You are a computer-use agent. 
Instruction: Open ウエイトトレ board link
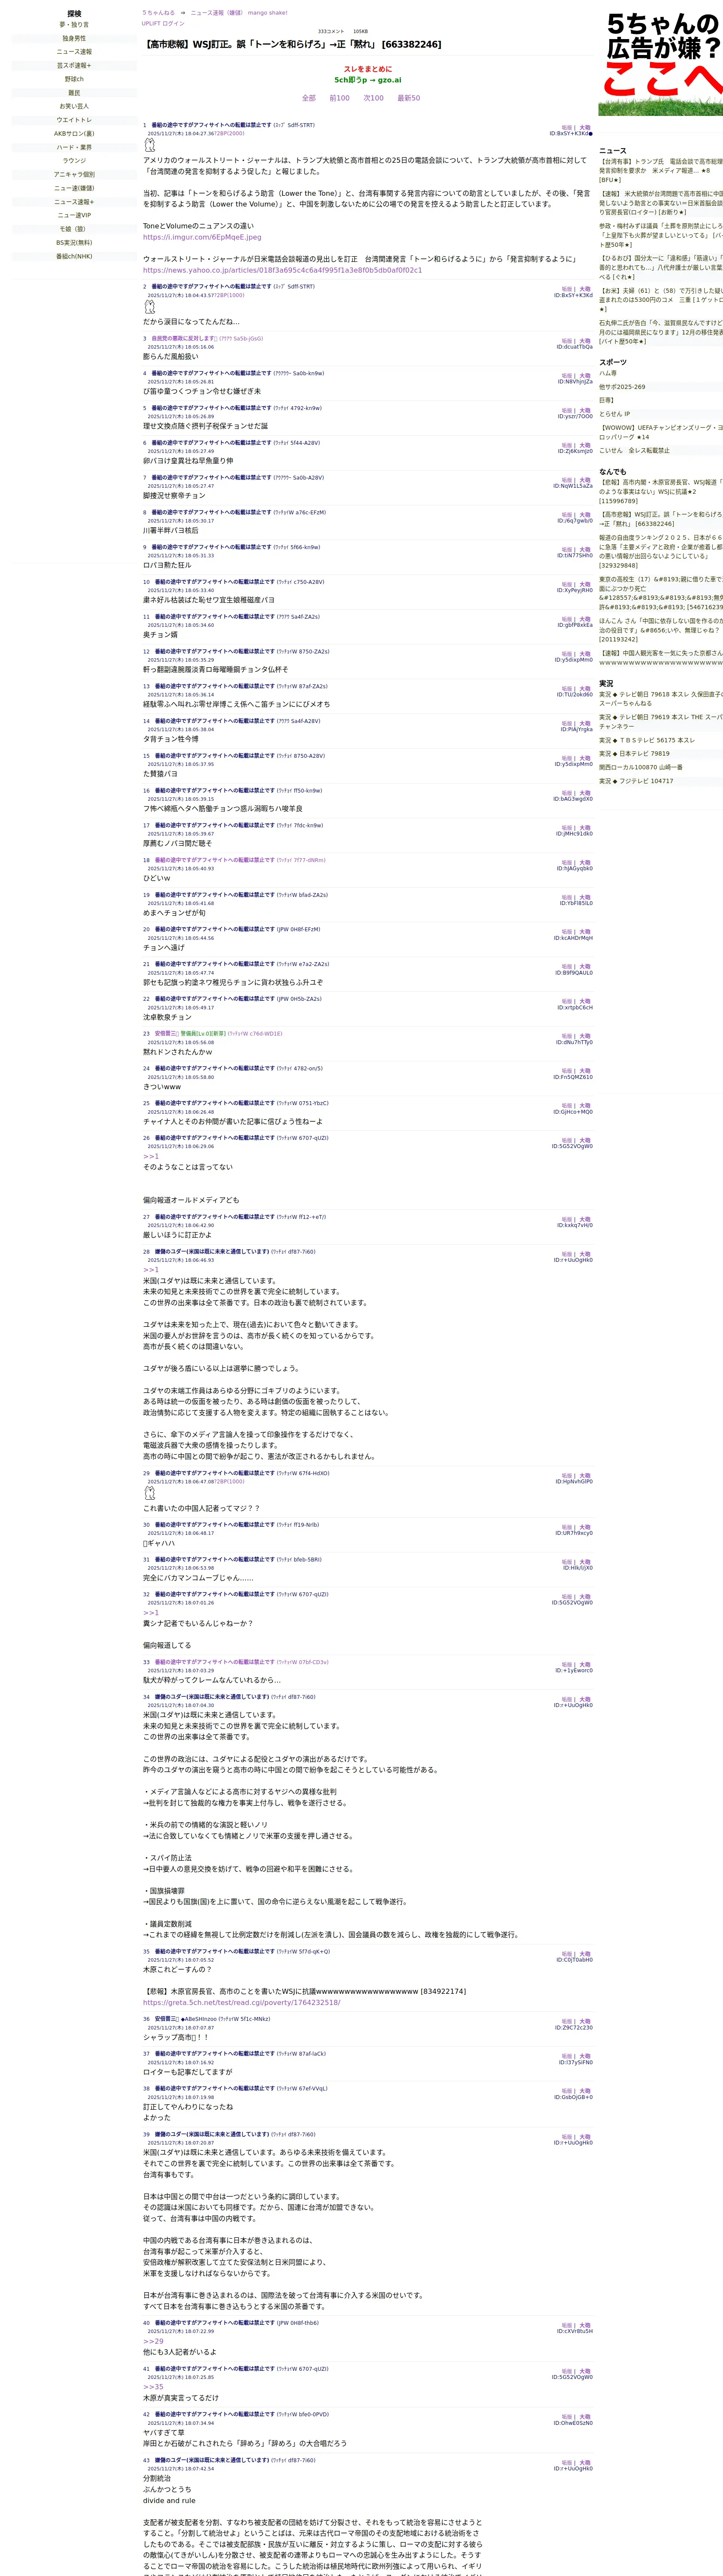(74, 120)
